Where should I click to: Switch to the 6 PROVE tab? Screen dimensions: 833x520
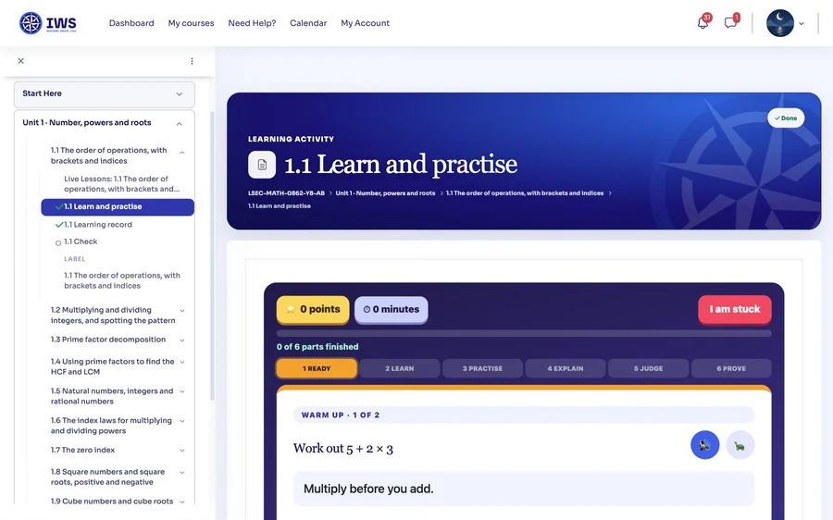(x=731, y=368)
